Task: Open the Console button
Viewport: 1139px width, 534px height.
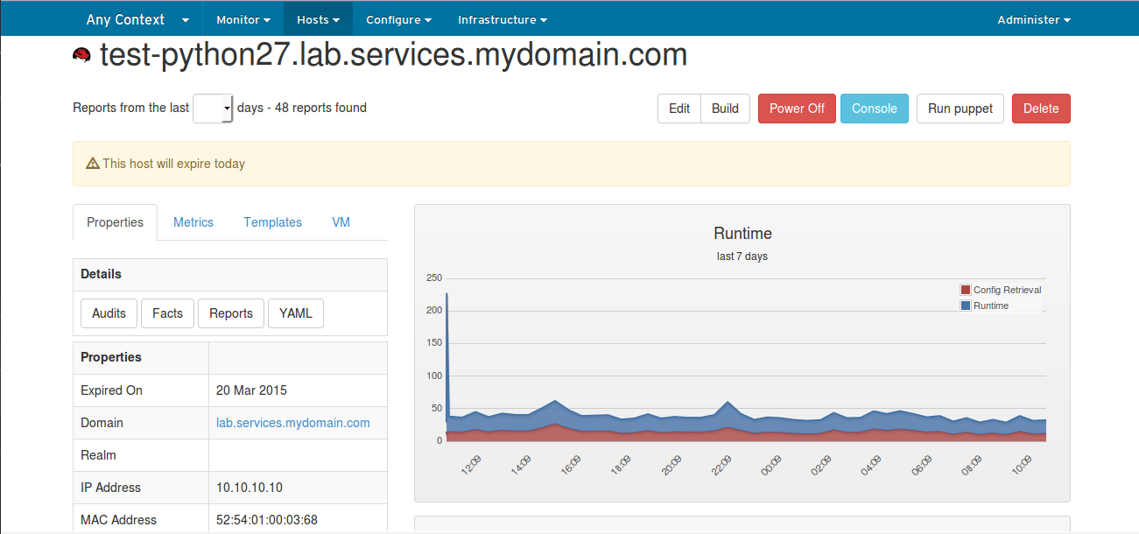Action: [x=875, y=109]
